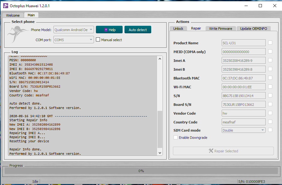Open the Phone Model dropdown
The image size is (282, 185).
click(x=74, y=30)
